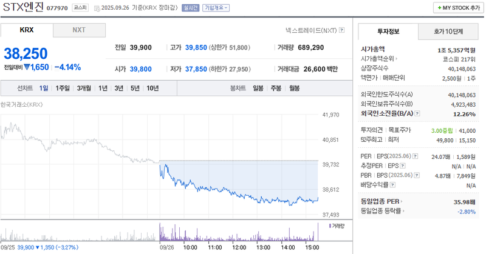Open the 투자정보 tab
Screen dimensions: 486x254
(388, 32)
